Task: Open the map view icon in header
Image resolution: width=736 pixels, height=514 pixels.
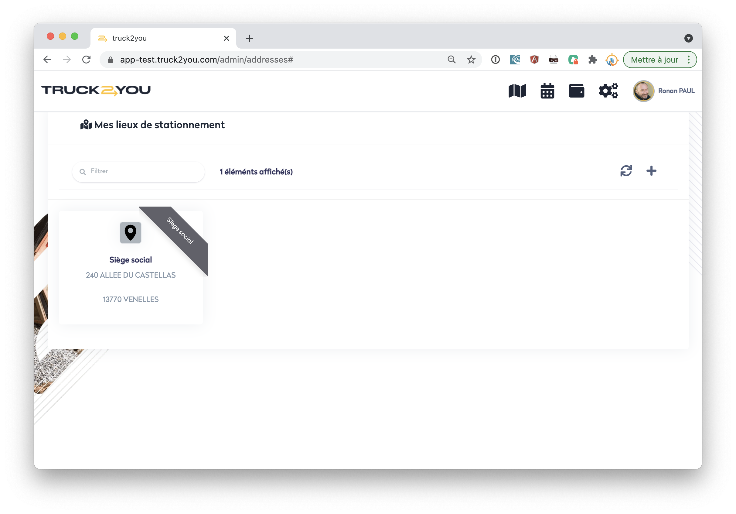Action: [x=517, y=91]
